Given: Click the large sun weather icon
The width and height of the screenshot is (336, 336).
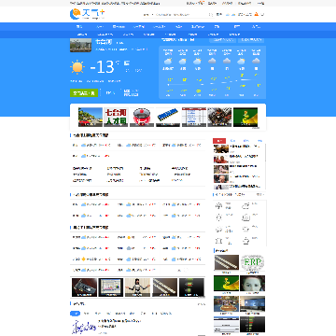Looking at the screenshot, I should [x=77, y=67].
